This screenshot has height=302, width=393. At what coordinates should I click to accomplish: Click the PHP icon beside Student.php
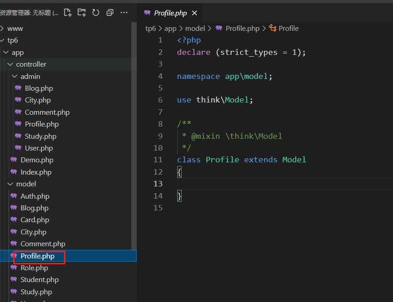(14, 279)
